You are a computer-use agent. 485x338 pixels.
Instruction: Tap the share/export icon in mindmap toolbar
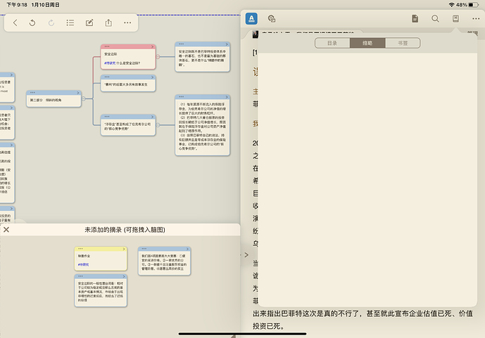[108, 22]
